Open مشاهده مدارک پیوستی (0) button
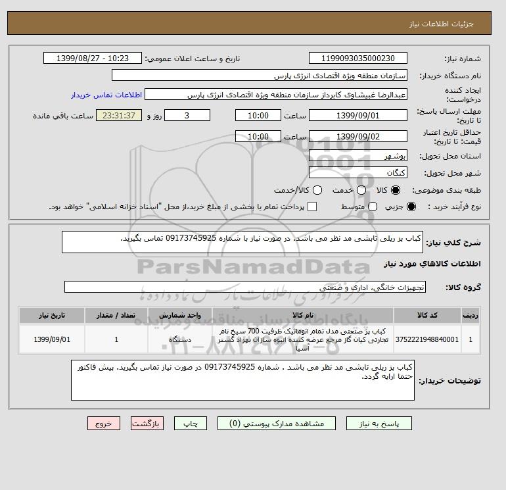 [x=277, y=424]
